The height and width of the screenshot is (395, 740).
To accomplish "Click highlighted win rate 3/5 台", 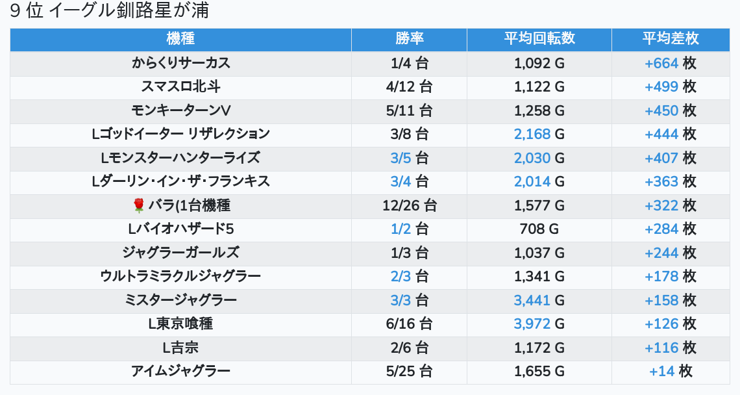I will (409, 158).
